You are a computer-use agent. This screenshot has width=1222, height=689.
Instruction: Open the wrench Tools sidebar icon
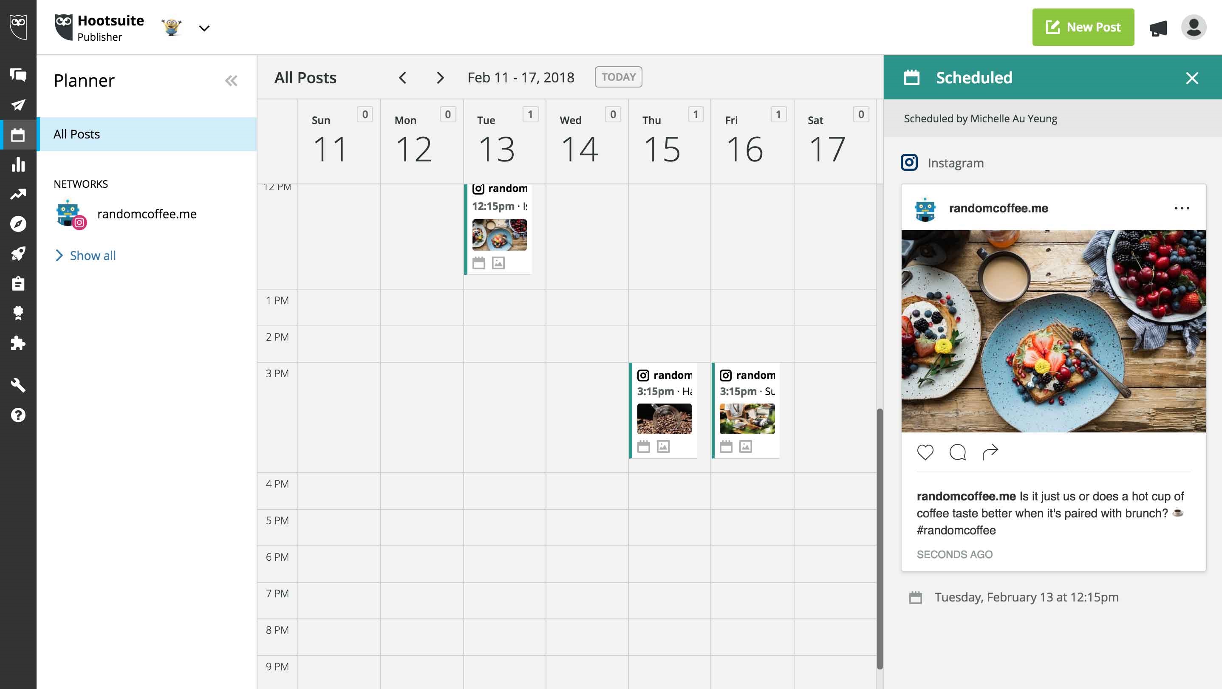18,385
